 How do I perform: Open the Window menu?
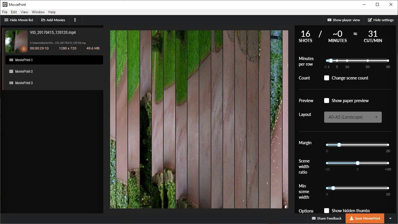click(38, 12)
